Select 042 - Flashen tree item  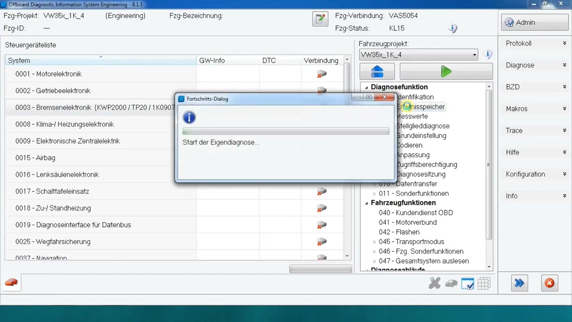point(399,232)
